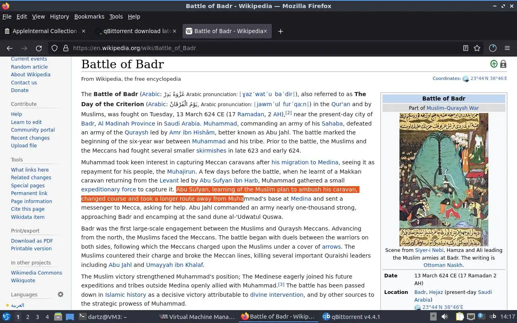517x323 pixels.
Task: Open the Languages settings gear
Action: pos(61,294)
